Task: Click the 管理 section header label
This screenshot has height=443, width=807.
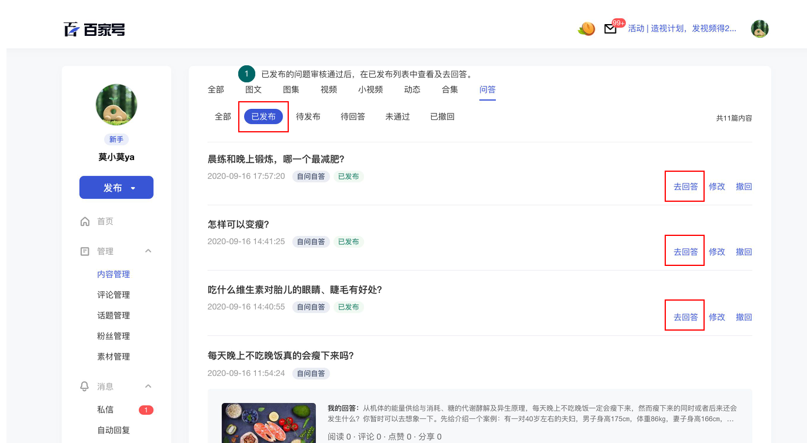Action: pyautogui.click(x=105, y=251)
